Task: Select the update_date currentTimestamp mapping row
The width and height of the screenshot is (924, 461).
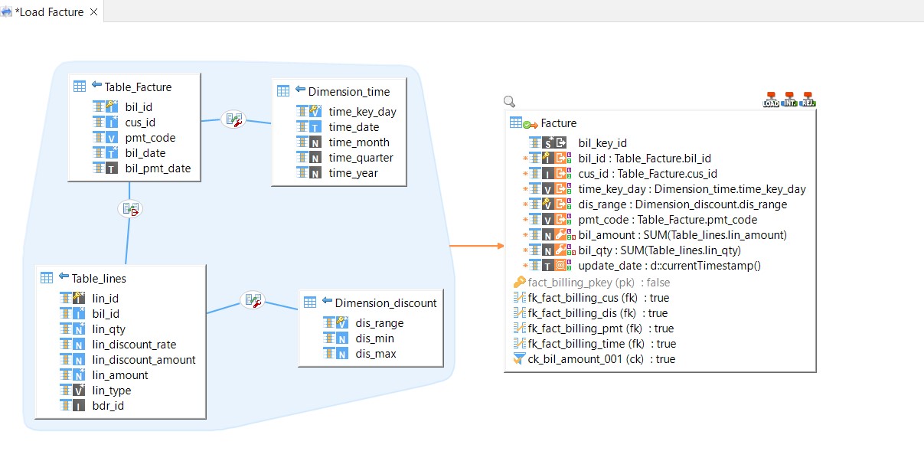Action: (x=669, y=266)
